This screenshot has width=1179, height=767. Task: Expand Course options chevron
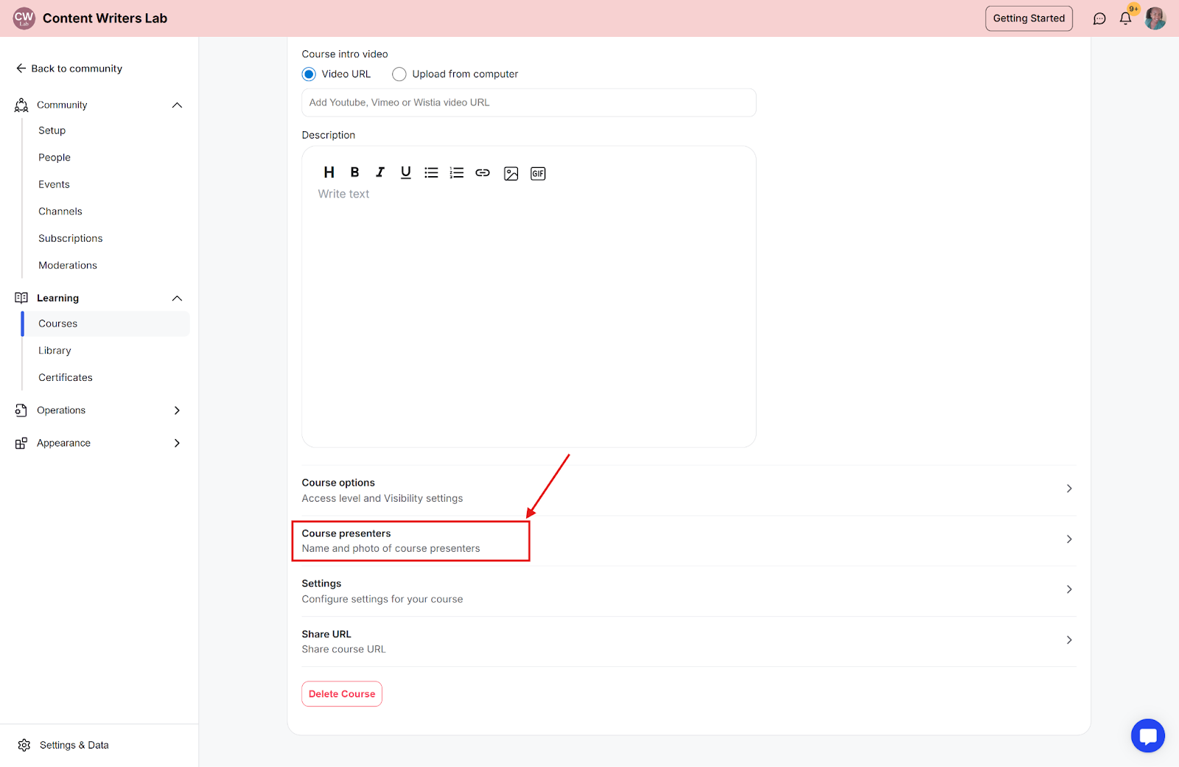tap(1069, 488)
